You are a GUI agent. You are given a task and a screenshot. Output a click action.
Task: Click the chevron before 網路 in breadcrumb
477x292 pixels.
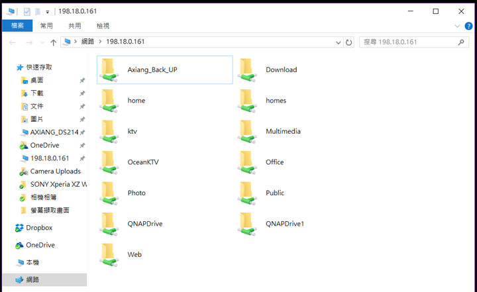76,42
